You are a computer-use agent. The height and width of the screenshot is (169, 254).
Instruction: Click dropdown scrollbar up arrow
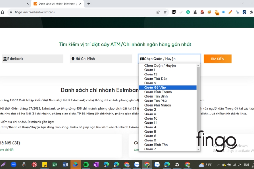198,65
